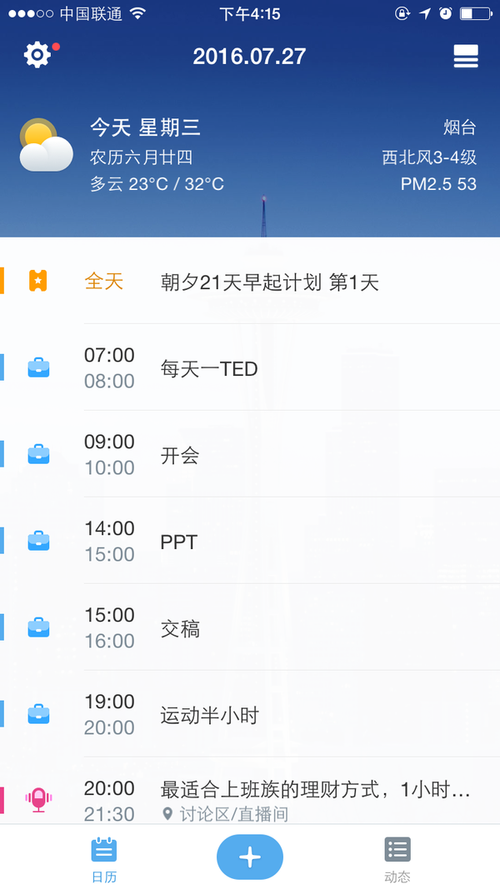Tap the orange ticket icon for all-day event
Screen dimensions: 500x889
pyautogui.click(x=38, y=281)
